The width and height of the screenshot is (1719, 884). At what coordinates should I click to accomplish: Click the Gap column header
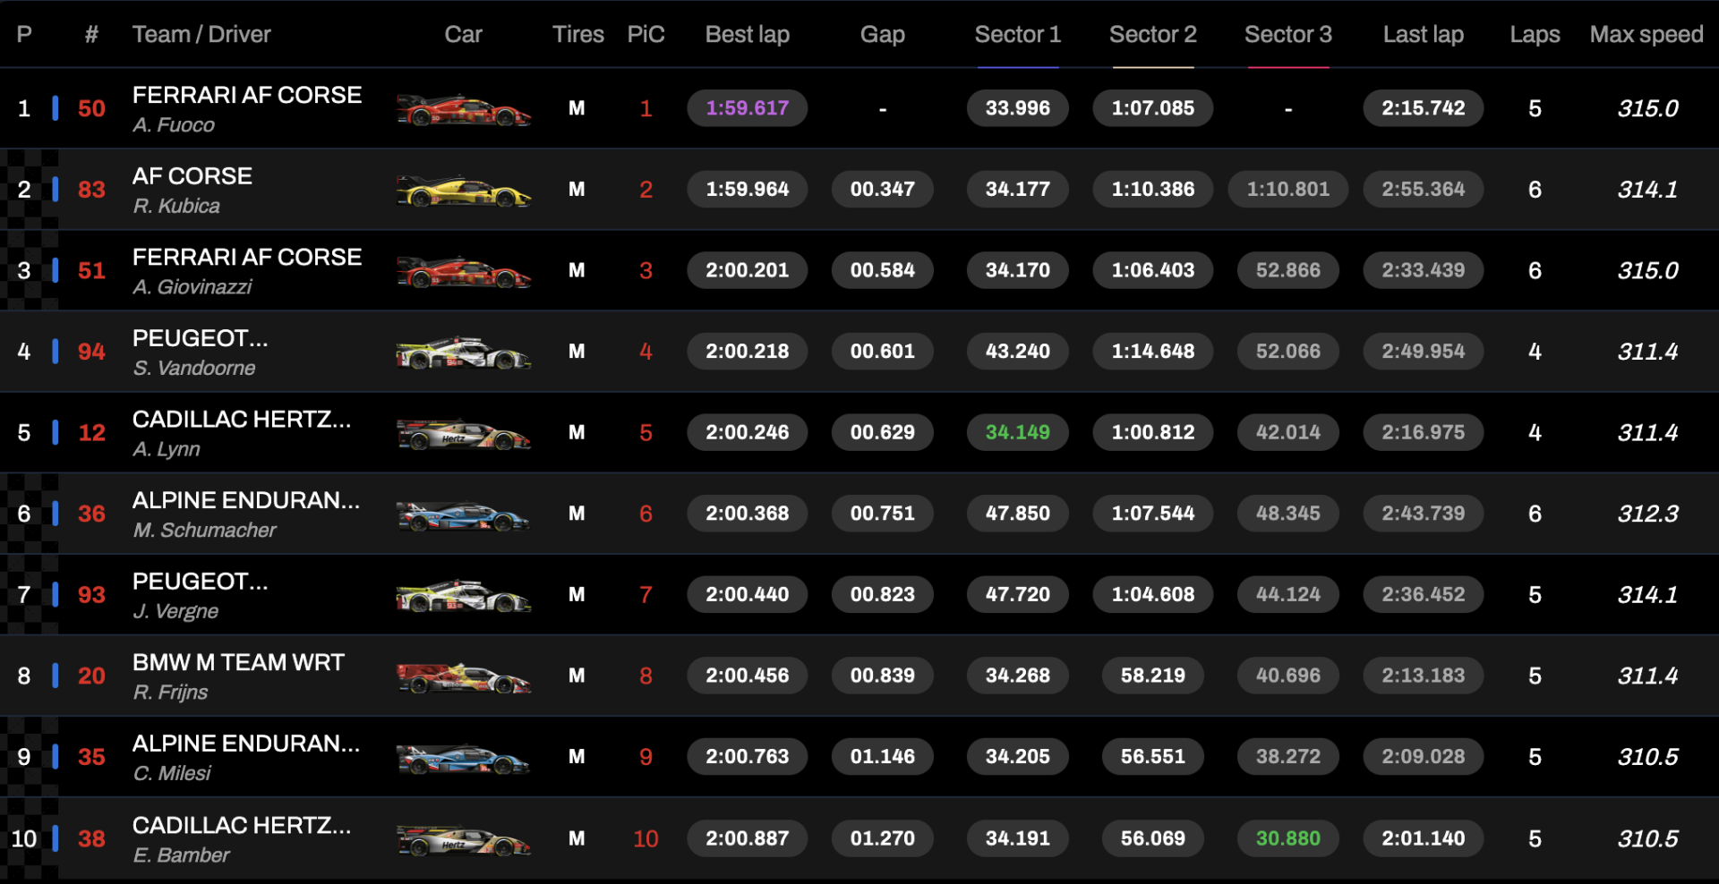883,35
